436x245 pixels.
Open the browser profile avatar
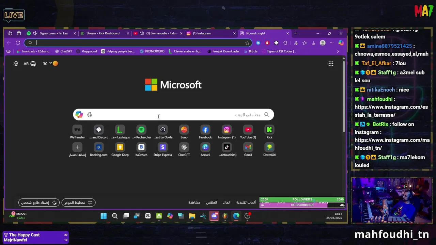coord(323,43)
